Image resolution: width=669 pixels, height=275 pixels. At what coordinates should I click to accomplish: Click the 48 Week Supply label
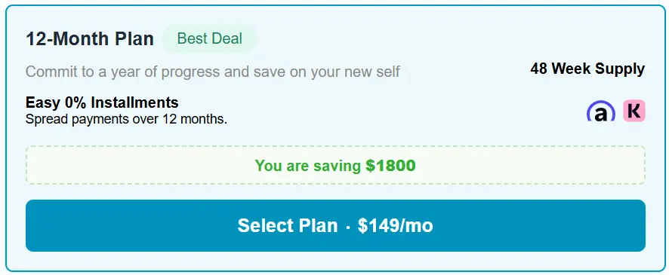point(587,69)
